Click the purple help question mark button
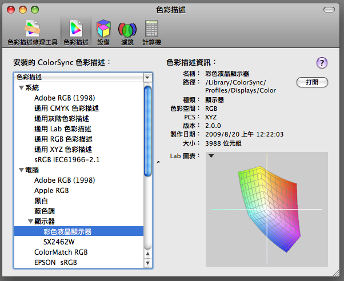This screenshot has height=281, width=344. [322, 63]
